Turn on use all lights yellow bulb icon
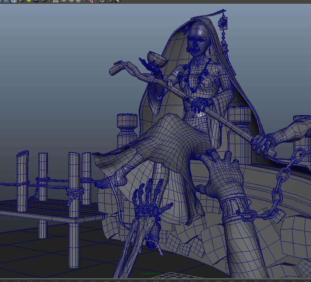Screen dimensions: 311x282 (29, 1)
